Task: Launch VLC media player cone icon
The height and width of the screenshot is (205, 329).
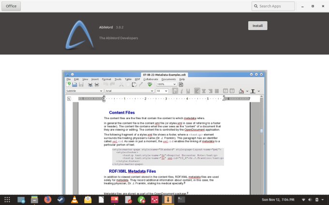Action: 75,200
